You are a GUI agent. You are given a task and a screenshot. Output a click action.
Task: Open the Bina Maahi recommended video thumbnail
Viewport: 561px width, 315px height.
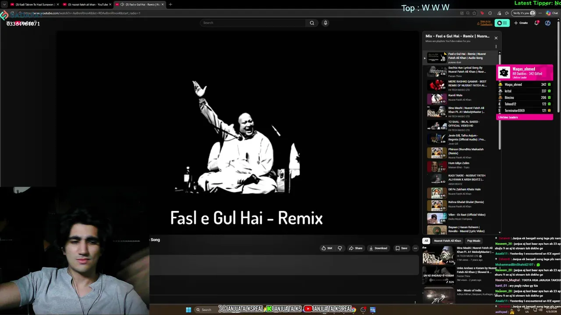point(438,255)
